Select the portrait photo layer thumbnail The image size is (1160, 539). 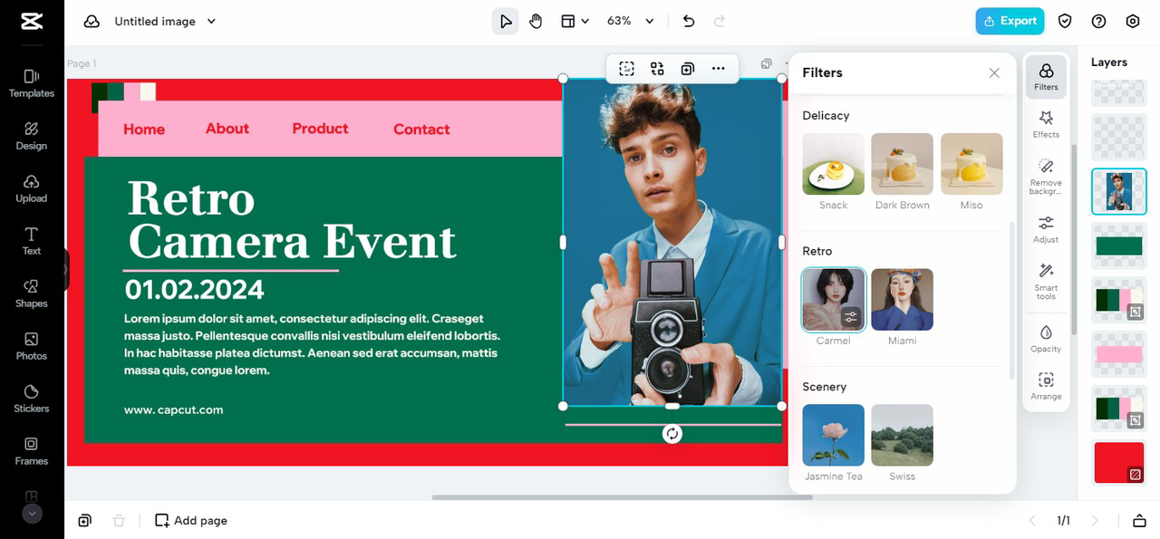(x=1119, y=191)
